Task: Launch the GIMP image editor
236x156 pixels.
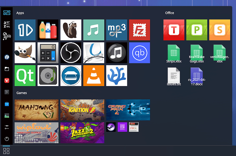Action: 25,53
